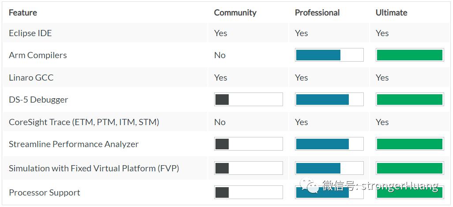Select the Community column header
Viewport: 453px width, 207px height.
pyautogui.click(x=235, y=13)
